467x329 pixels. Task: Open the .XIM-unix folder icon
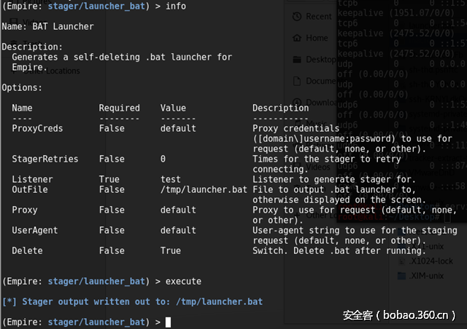coord(401,277)
